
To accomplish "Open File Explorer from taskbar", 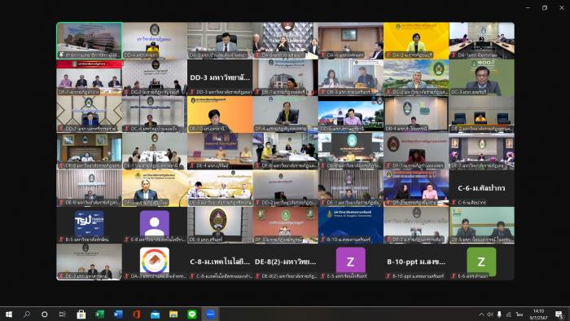I will (x=173, y=314).
